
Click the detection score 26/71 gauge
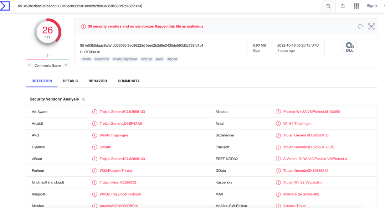coord(48,32)
